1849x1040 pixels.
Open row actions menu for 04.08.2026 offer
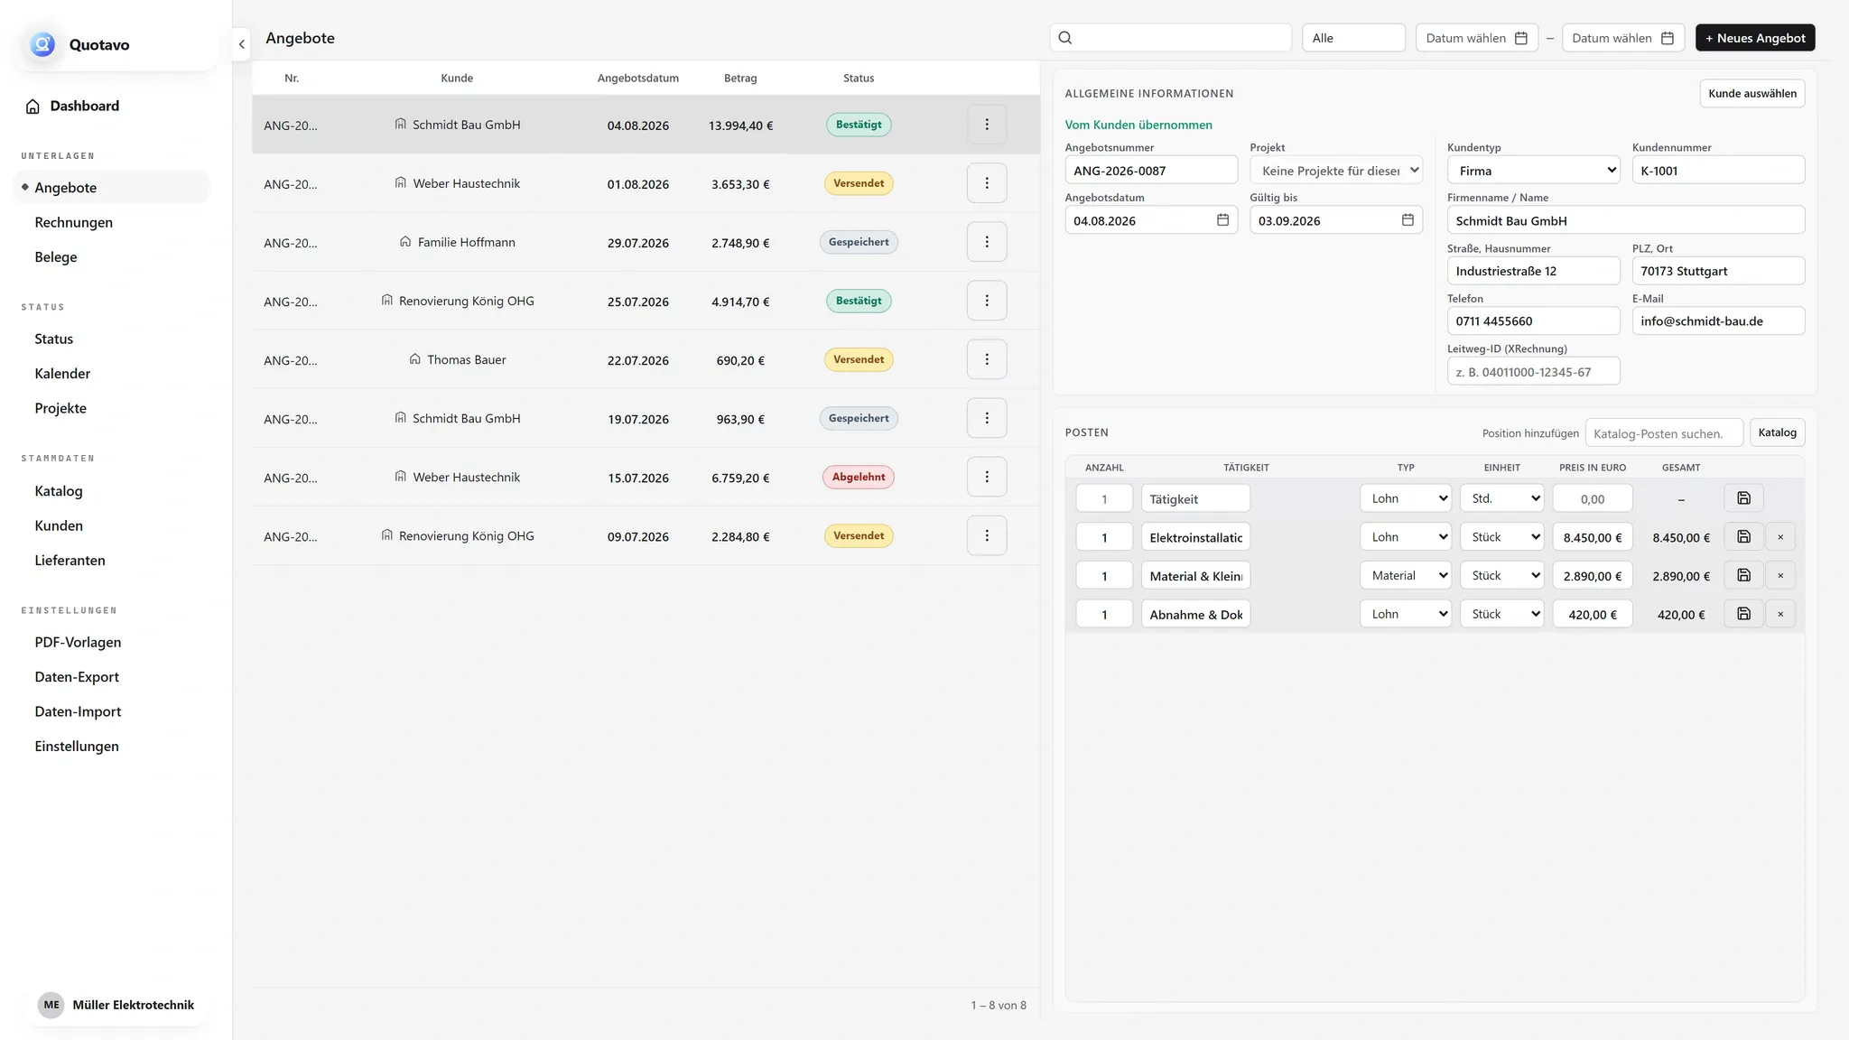click(987, 125)
